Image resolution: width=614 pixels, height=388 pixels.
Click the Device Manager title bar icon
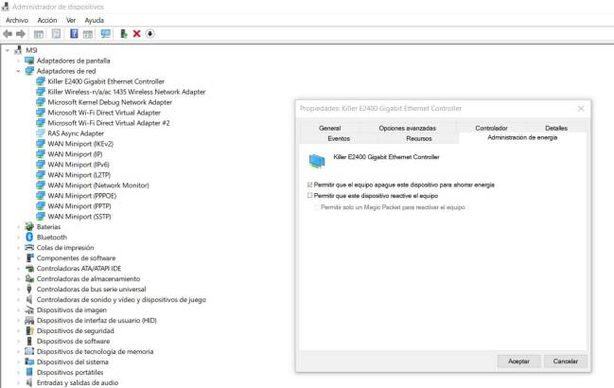[x=6, y=7]
